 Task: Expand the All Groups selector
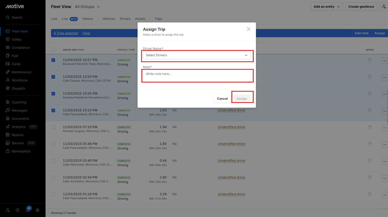[88, 7]
